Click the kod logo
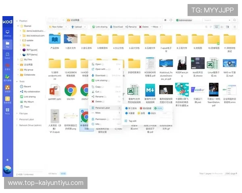 click(x=7, y=21)
